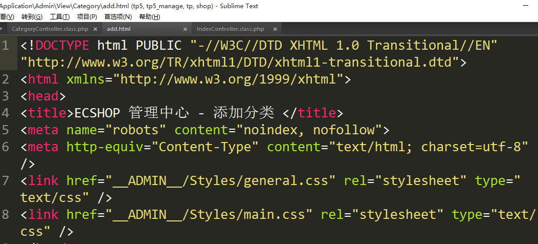Close the add.html tab
This screenshot has width=538, height=244.
pyautogui.click(x=185, y=29)
